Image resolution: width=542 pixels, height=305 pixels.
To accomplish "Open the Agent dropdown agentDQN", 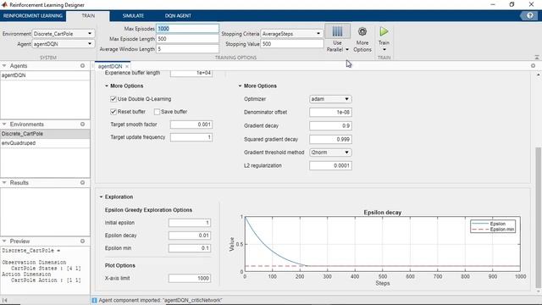I will click(63, 44).
